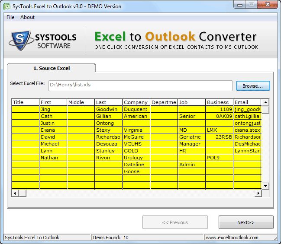Select the cell 'Rivon'
281x244 pixels.
[108, 158]
